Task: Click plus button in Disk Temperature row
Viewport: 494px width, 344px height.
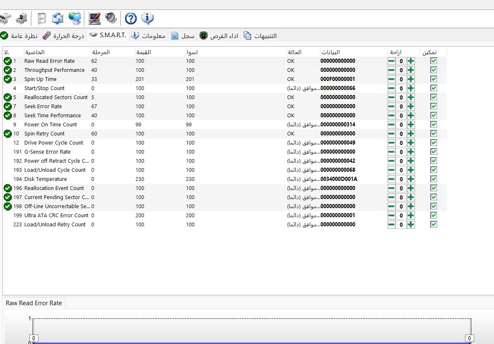Action: [x=411, y=179]
